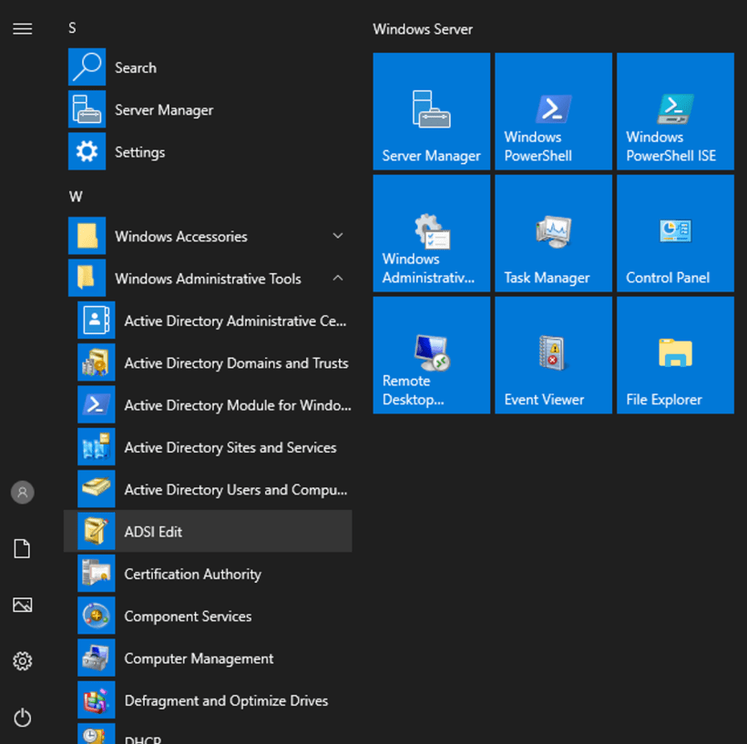Click the Active Directory Domains and Trusts icon
The height and width of the screenshot is (744, 747).
pyautogui.click(x=97, y=362)
